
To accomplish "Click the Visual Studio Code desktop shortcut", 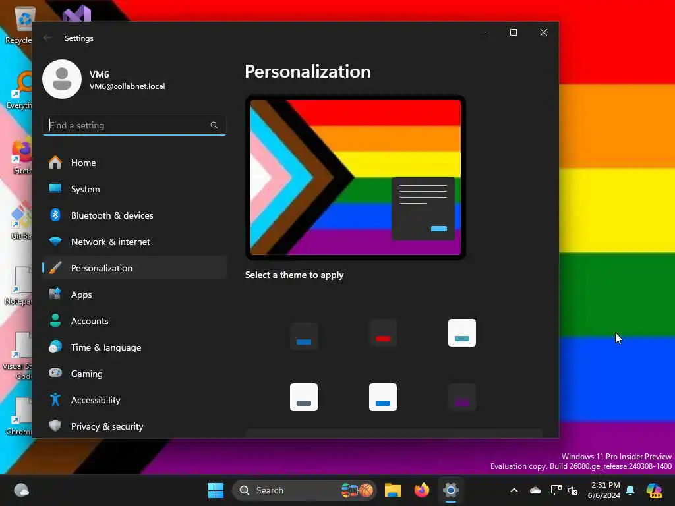I will pyautogui.click(x=18, y=356).
